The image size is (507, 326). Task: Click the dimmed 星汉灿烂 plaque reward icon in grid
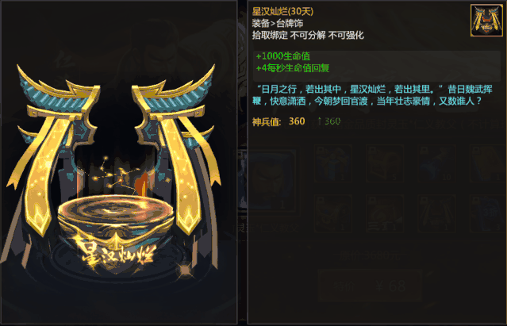click(436, 213)
